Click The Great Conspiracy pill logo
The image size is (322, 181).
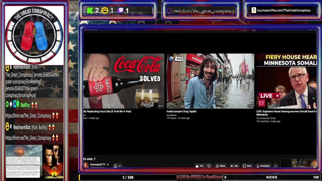pos(34,35)
